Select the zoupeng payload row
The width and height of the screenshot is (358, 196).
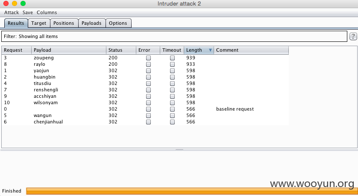145,58
